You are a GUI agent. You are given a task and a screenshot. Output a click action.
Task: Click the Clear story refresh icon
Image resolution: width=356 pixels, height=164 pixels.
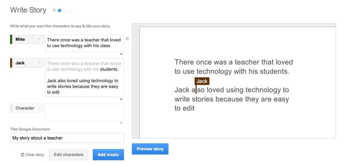pos(23,155)
